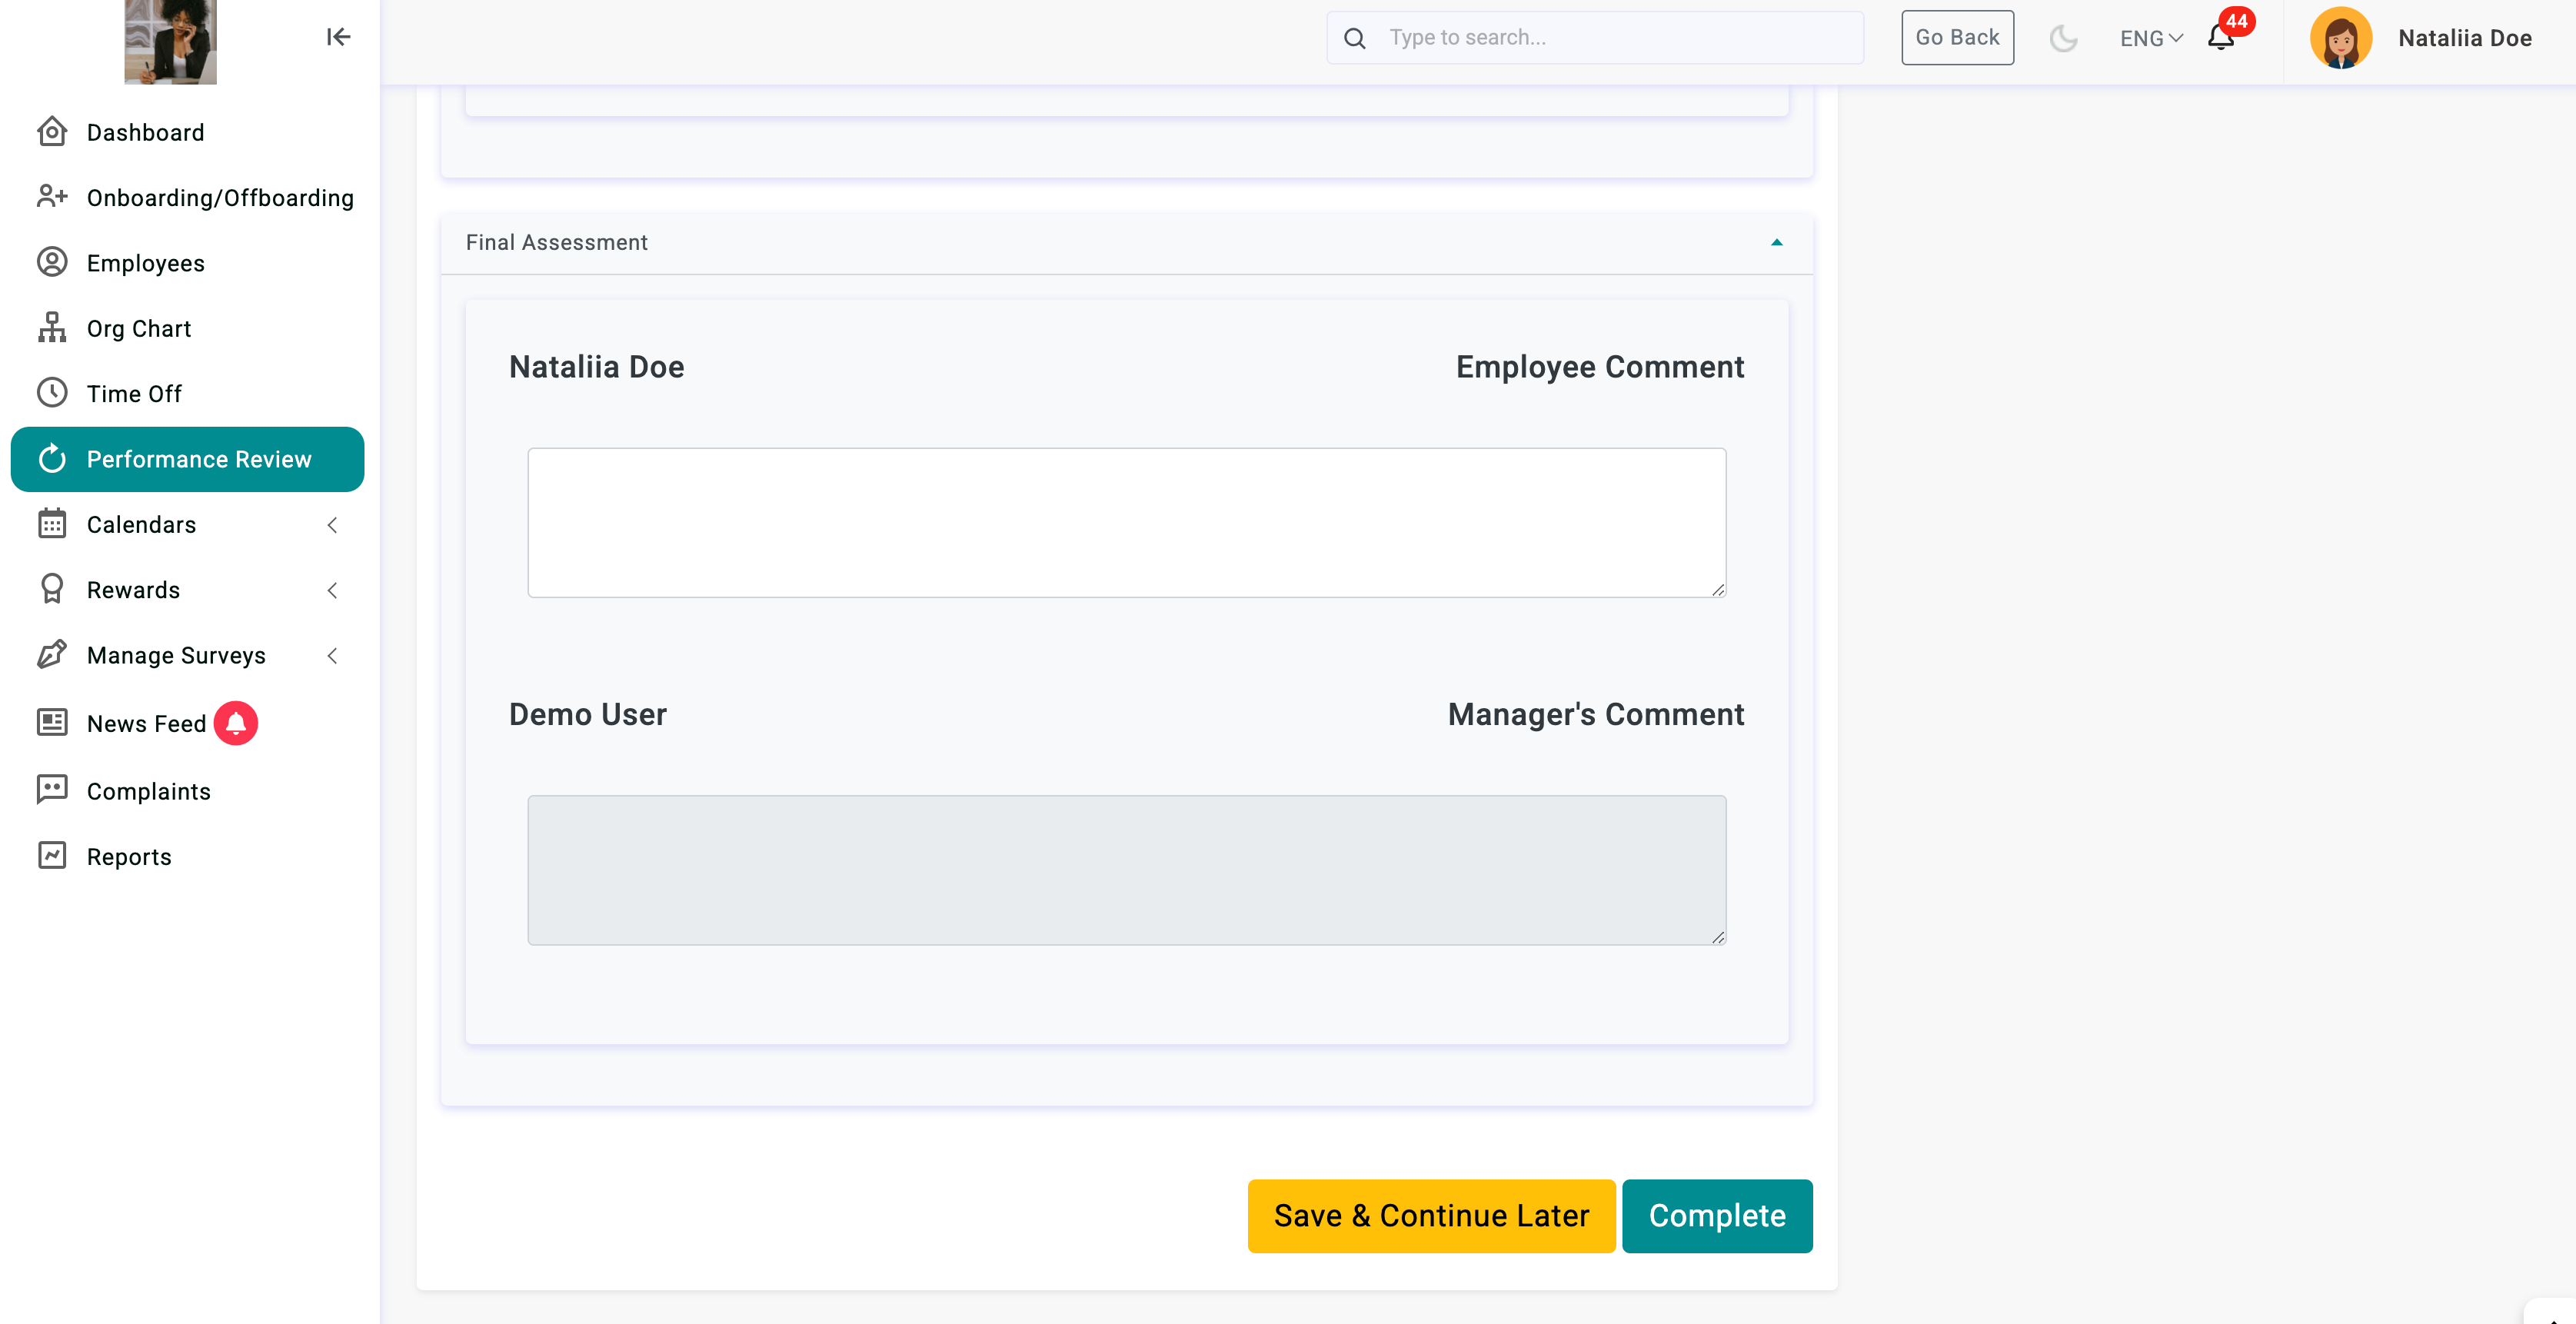This screenshot has height=1324, width=2576.
Task: Open the ENG language dropdown
Action: coord(2151,38)
